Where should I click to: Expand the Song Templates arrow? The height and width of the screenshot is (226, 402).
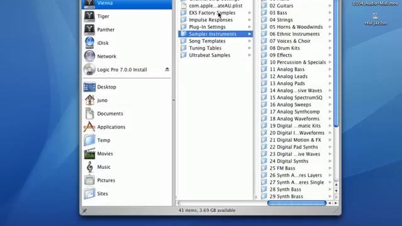click(249, 41)
